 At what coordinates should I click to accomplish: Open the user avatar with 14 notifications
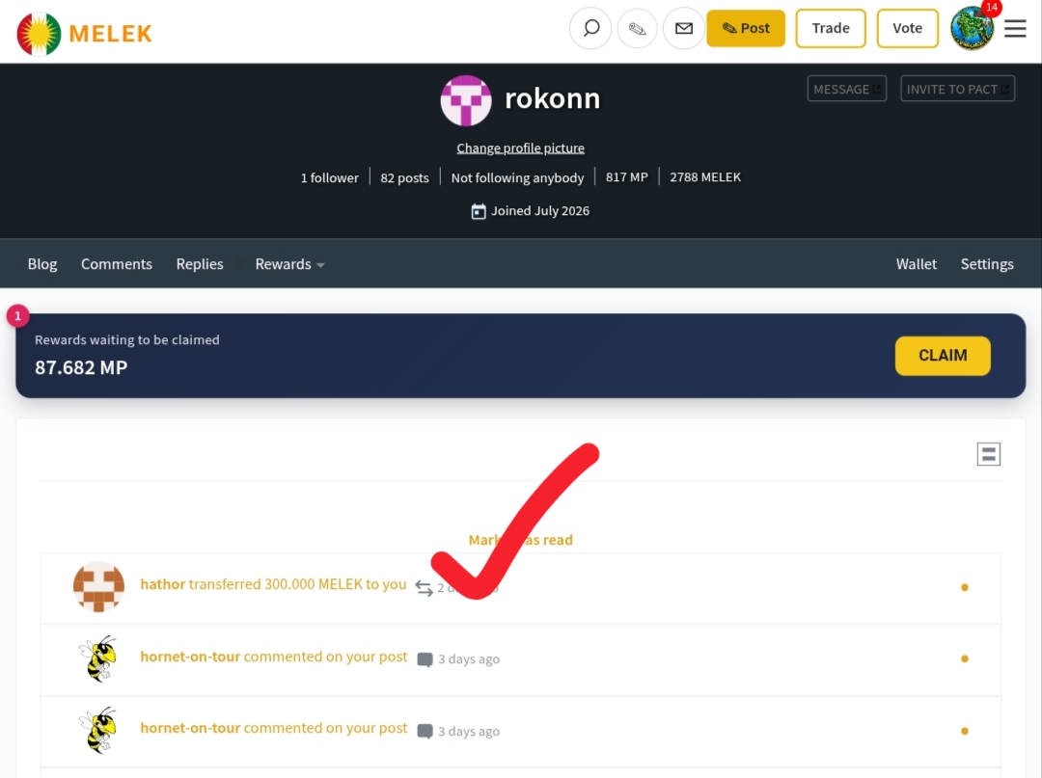(x=973, y=28)
